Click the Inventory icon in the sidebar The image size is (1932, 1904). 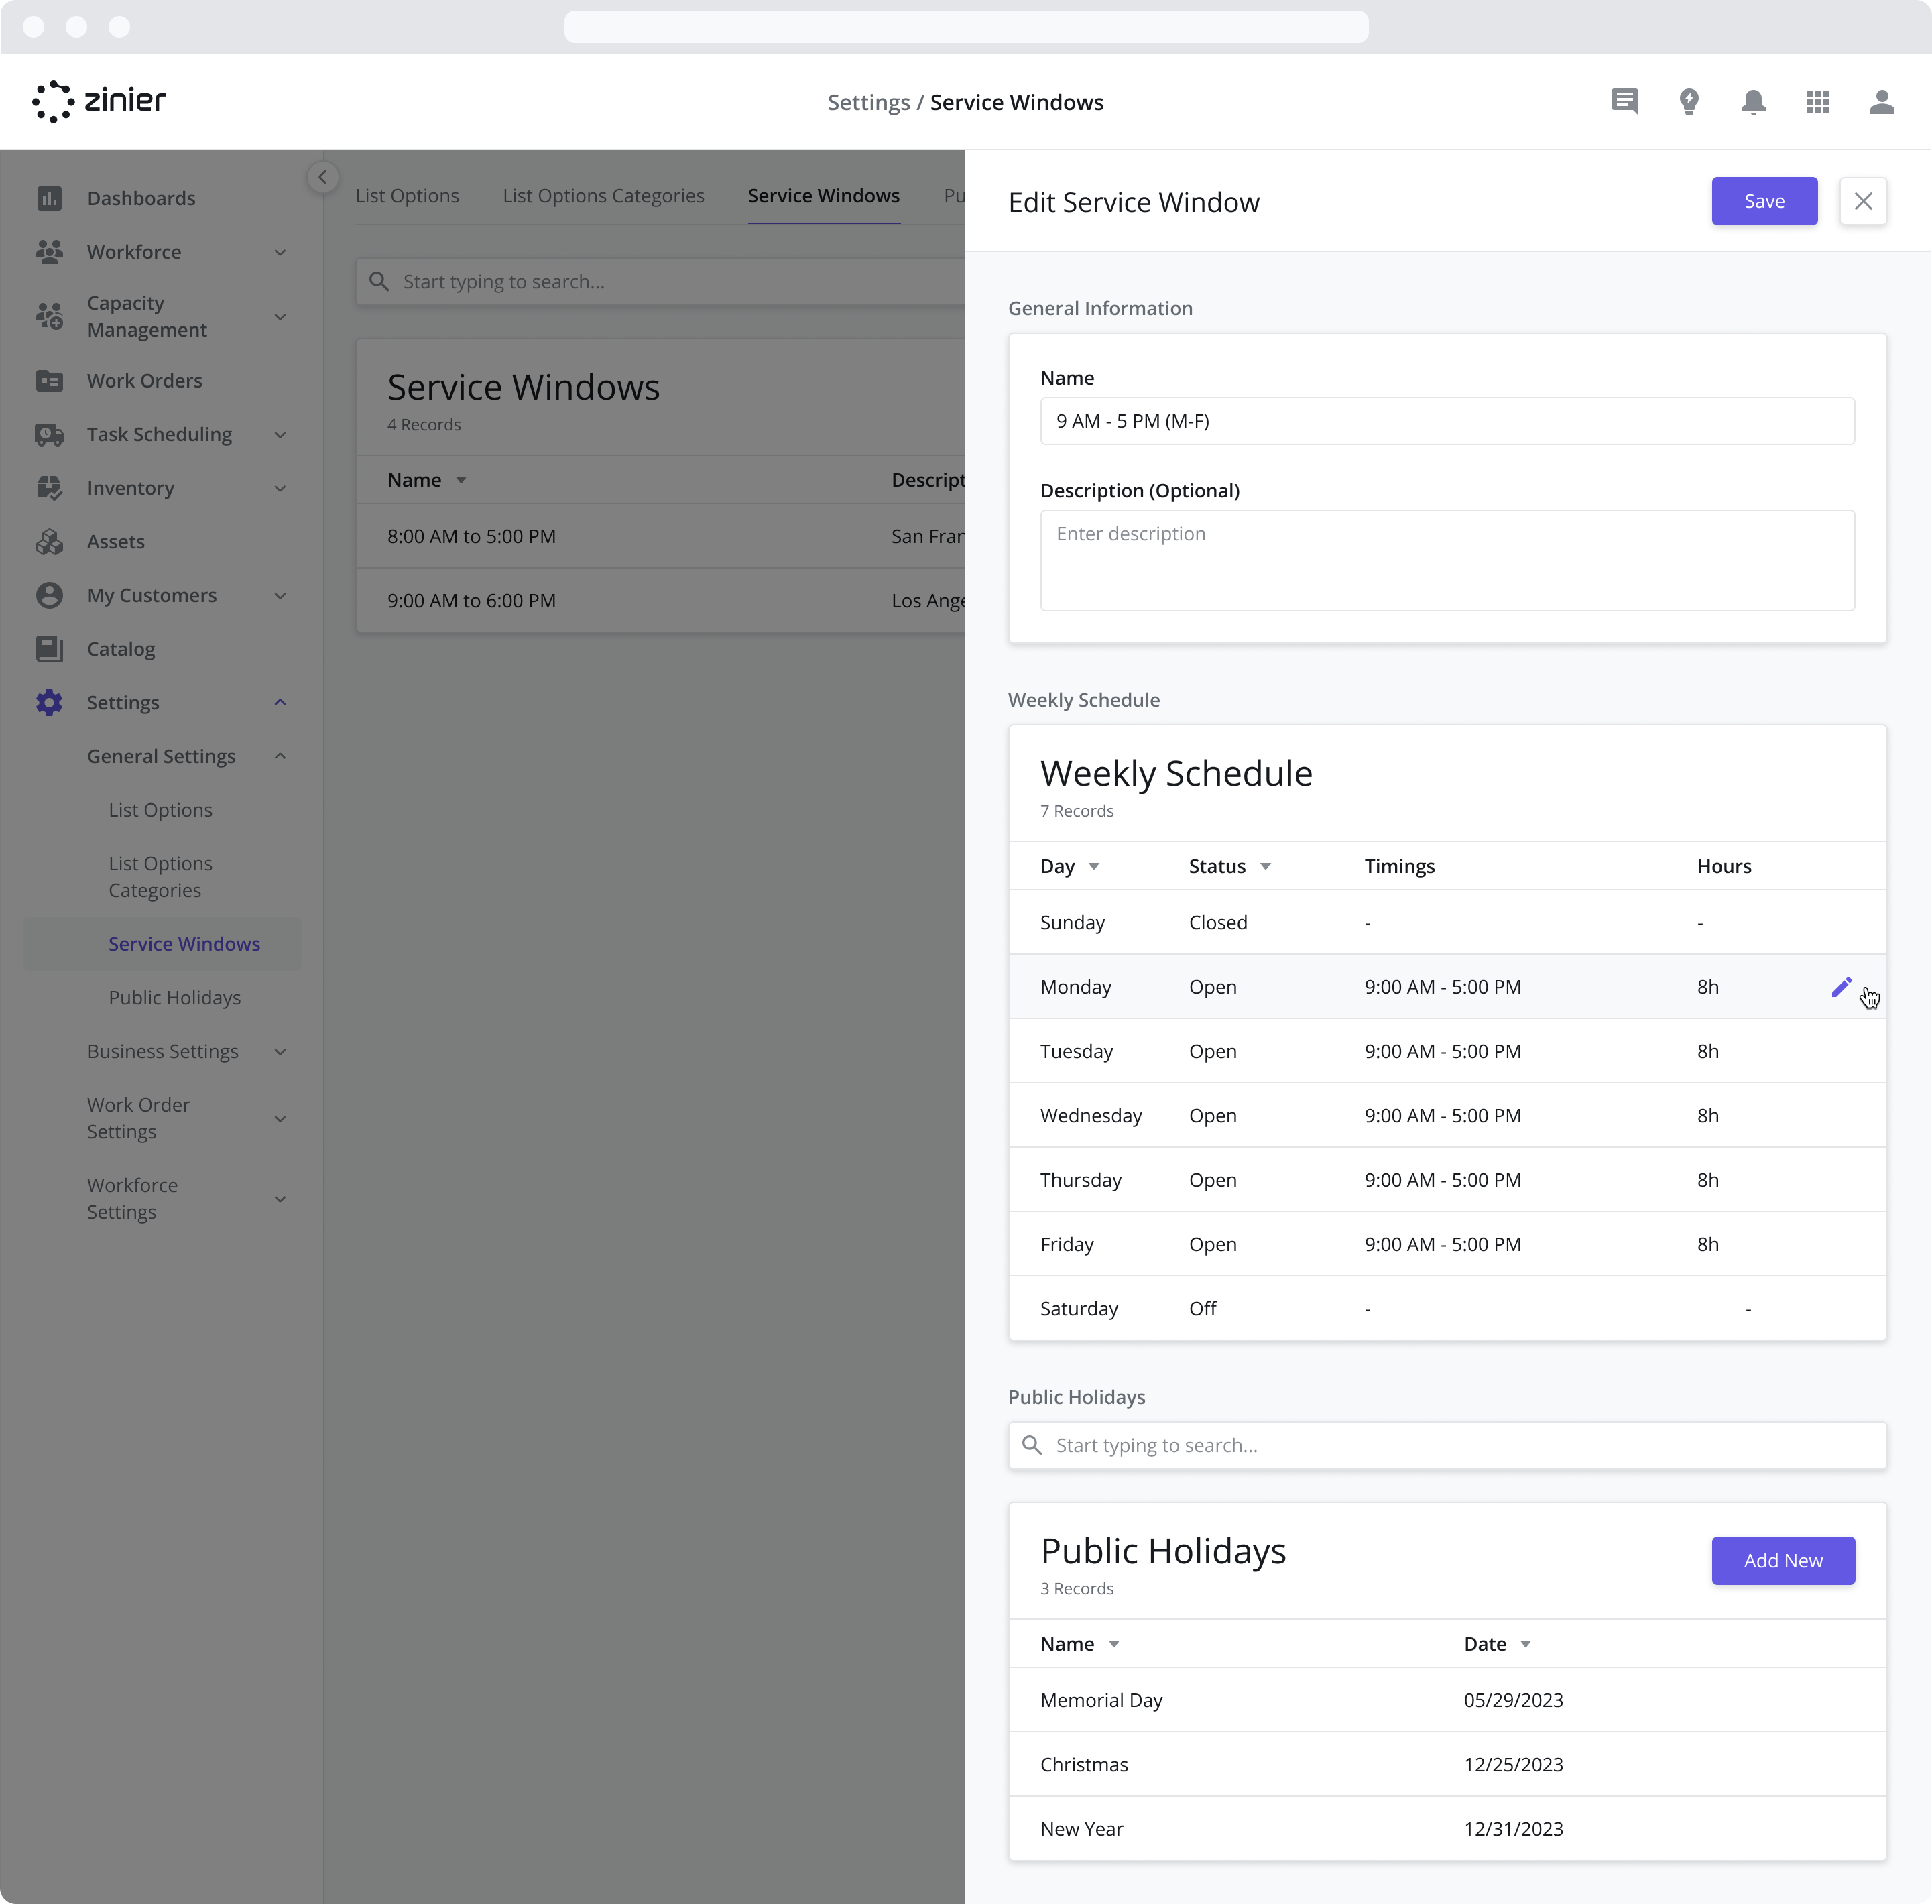[x=50, y=488]
